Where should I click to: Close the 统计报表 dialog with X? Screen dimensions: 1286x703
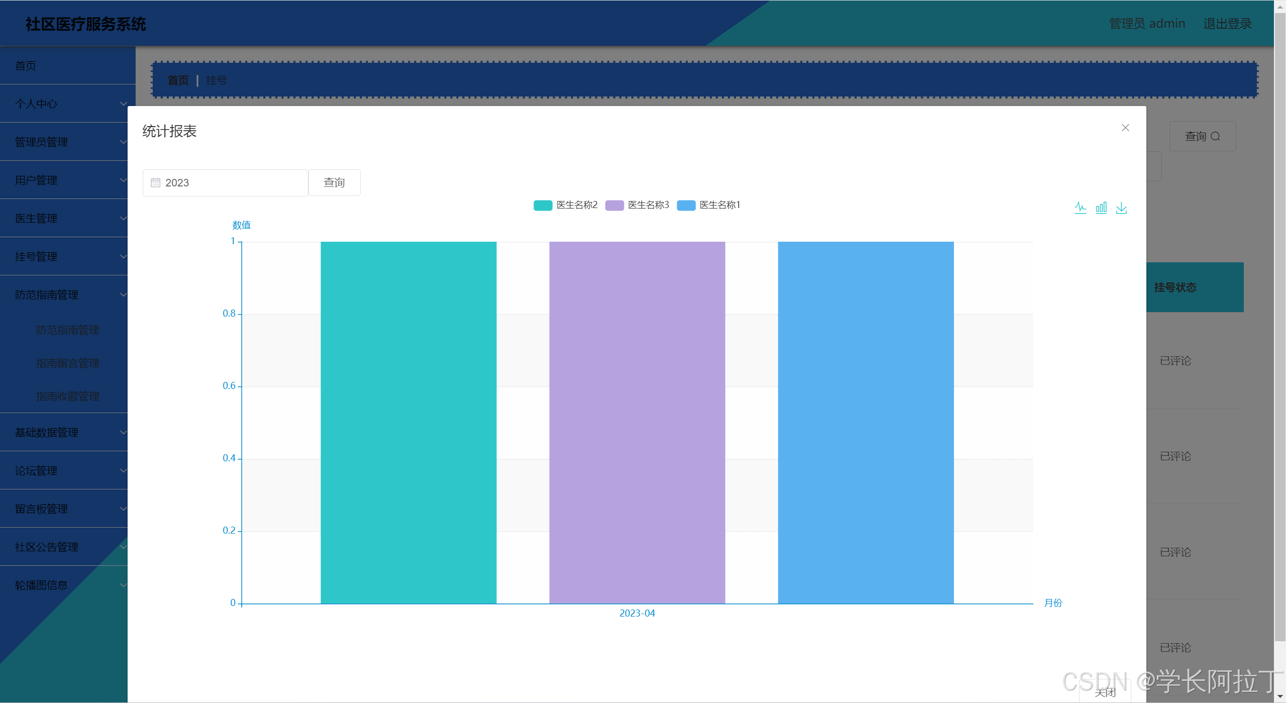pyautogui.click(x=1125, y=128)
